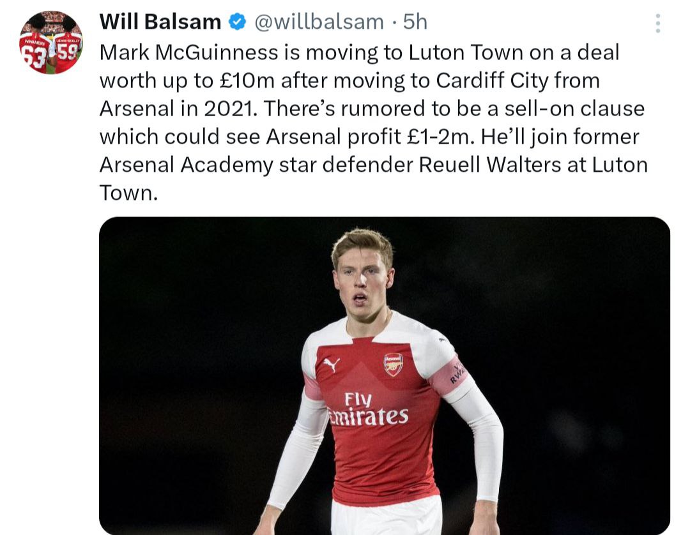This screenshot has height=535, width=690.
Task: Open Will Balsam's profile avatar
Action: (51, 43)
